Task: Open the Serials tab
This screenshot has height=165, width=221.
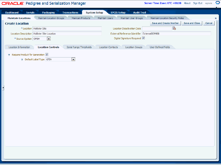Action: point(30,12)
